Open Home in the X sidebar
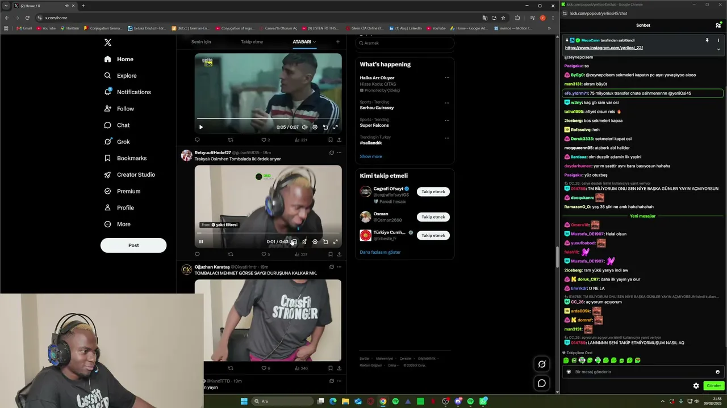Screen dimensions: 727x408 tap(119, 59)
